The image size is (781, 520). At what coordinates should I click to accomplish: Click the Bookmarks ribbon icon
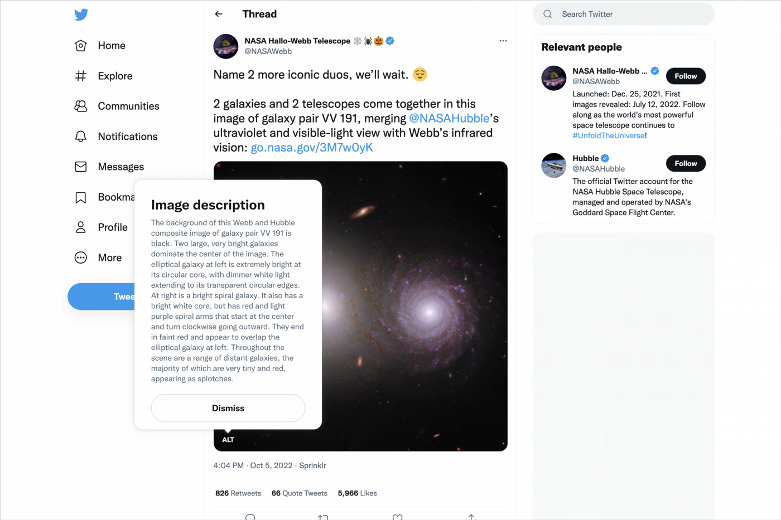click(81, 197)
